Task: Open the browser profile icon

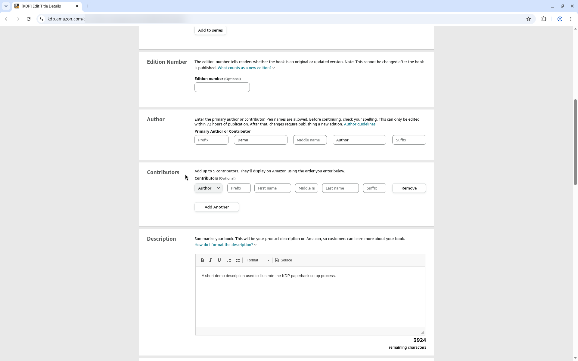Action: coord(560,19)
